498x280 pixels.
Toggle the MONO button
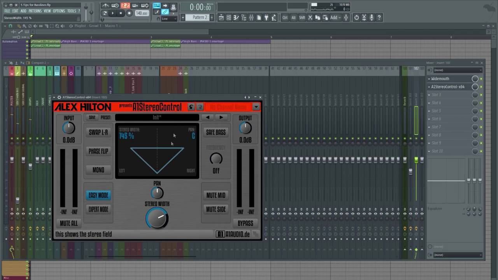coord(98,170)
